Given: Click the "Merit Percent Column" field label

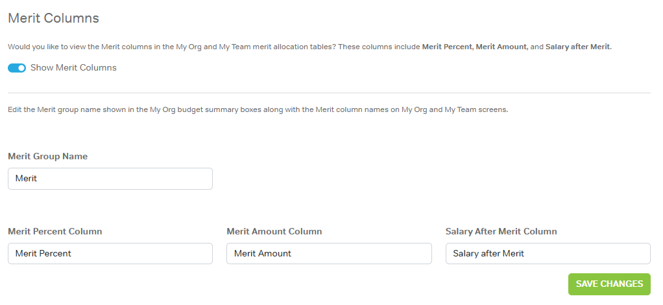Looking at the screenshot, I should 54,232.
